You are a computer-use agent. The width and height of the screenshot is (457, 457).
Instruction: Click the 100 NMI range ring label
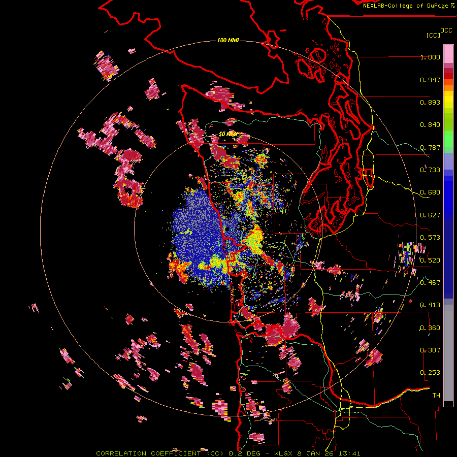(228, 40)
